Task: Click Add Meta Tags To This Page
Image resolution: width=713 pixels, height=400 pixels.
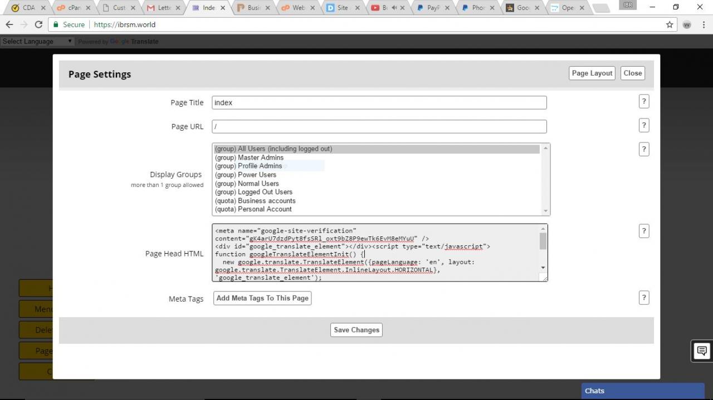Action: pyautogui.click(x=262, y=298)
